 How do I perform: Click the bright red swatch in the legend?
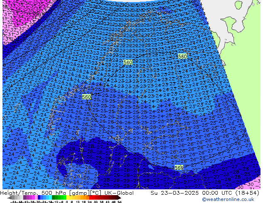90,198
